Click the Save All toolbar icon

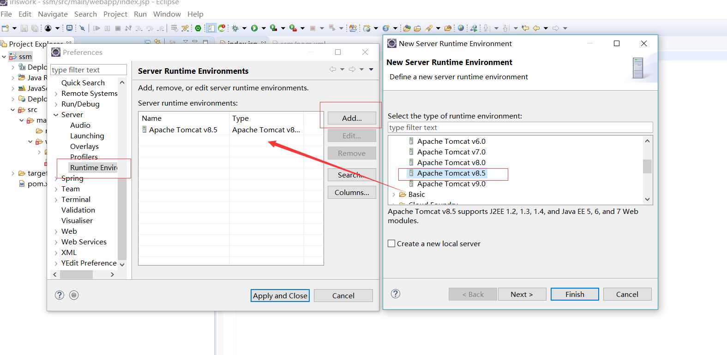(x=35, y=28)
